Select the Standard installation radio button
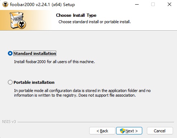The width and height of the screenshot is (177, 138). click(x=10, y=53)
